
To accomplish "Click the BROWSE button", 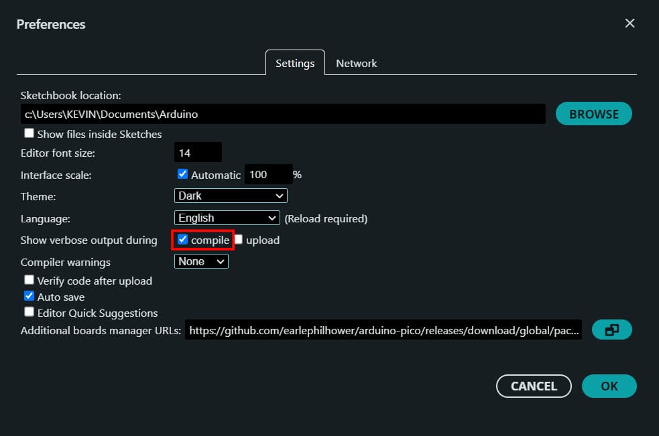I will (593, 113).
